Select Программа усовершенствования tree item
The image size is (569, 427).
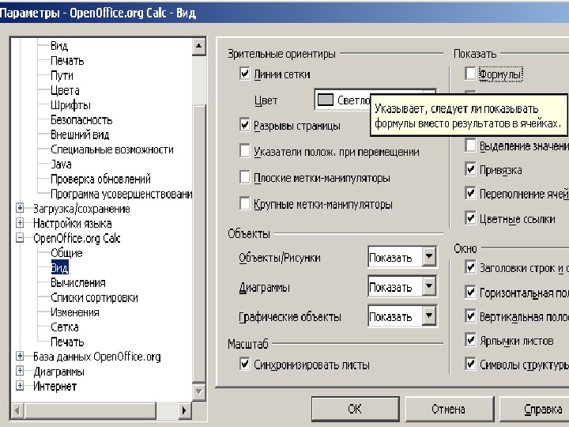point(121,194)
